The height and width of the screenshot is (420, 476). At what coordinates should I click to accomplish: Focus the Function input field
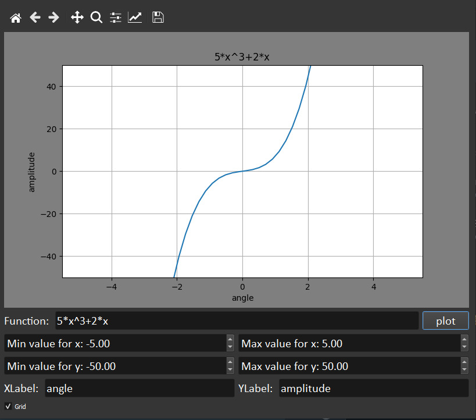tap(237, 321)
